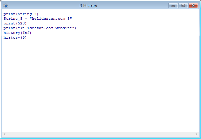Screen dimensions: 201x139
Task: Click the "R History" title bar text
Action: 88,6
